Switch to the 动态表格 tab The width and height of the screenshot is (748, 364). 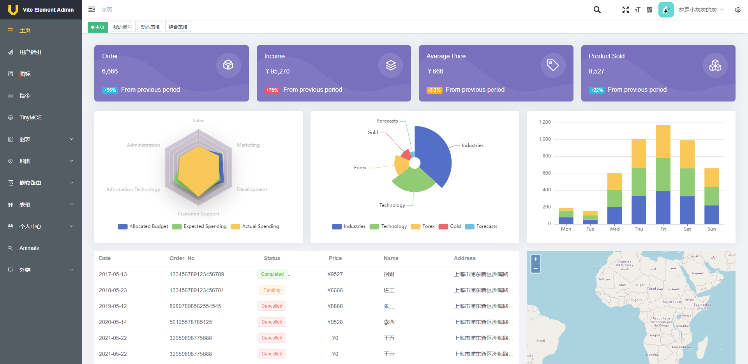coord(150,27)
